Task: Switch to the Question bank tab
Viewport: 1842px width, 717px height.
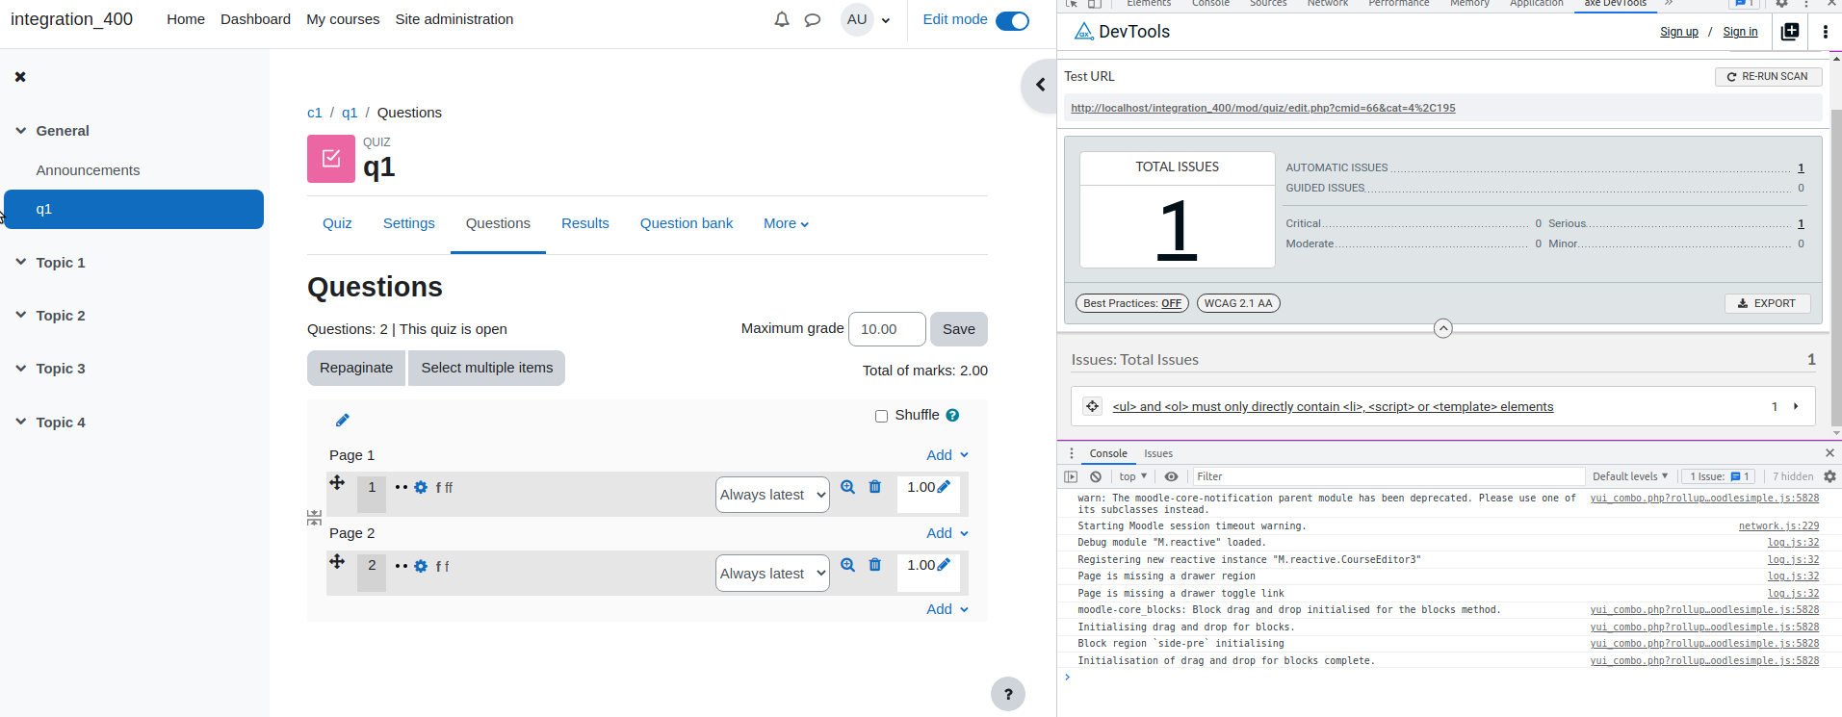Action: pyautogui.click(x=687, y=223)
